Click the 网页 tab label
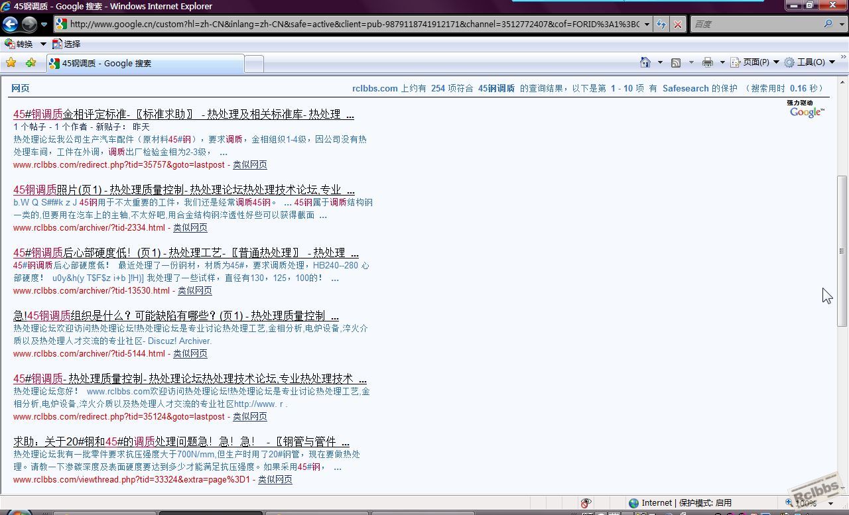This screenshot has width=849, height=515. click(x=21, y=88)
